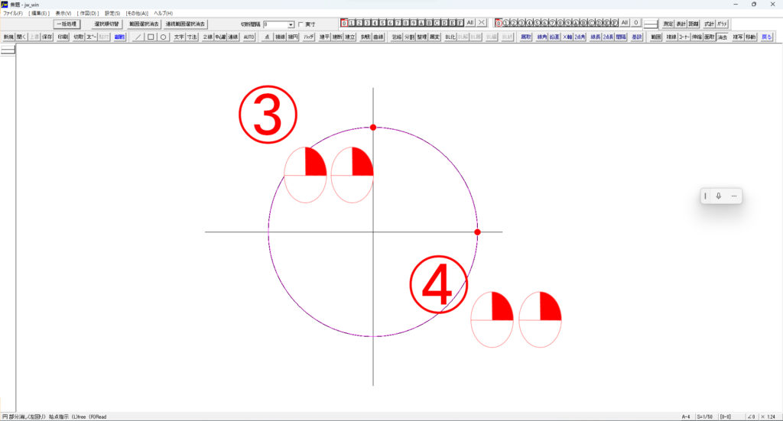Select the line (／) drawing tool

tap(138, 37)
